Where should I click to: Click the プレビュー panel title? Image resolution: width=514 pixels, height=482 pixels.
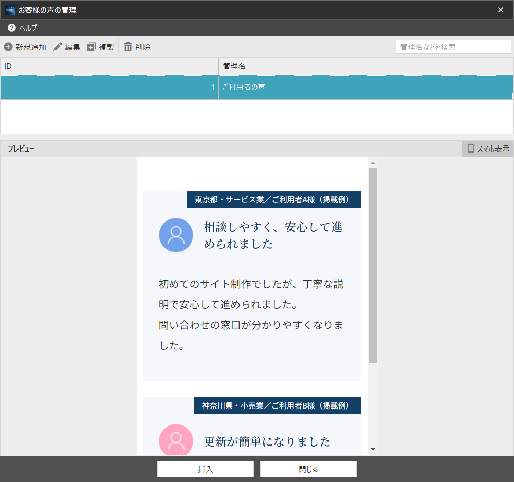[21, 149]
